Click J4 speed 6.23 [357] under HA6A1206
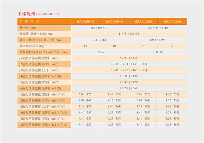 click(172, 113)
